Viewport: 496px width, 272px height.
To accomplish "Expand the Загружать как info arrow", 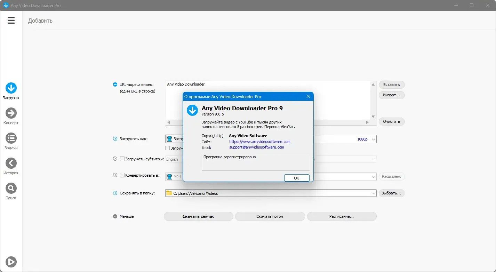I will coord(115,139).
